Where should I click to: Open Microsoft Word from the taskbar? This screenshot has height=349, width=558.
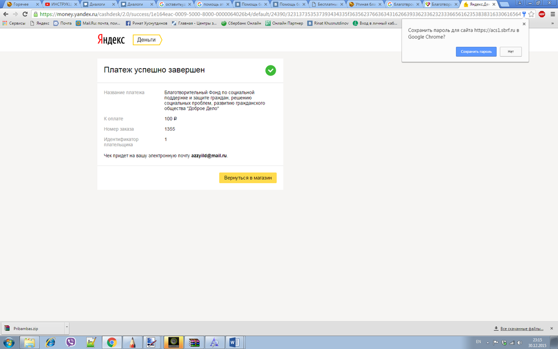click(x=234, y=342)
